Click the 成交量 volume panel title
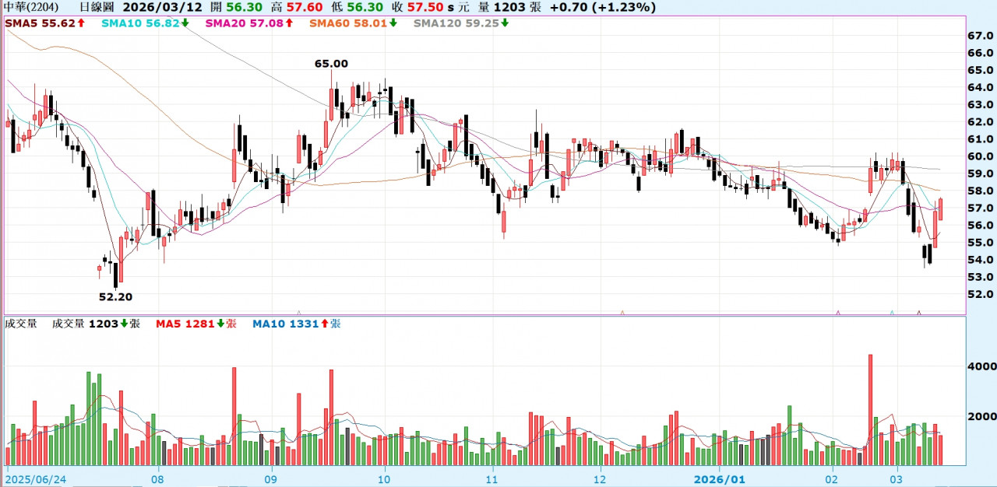Screen dimensions: 997x487 click(21, 324)
